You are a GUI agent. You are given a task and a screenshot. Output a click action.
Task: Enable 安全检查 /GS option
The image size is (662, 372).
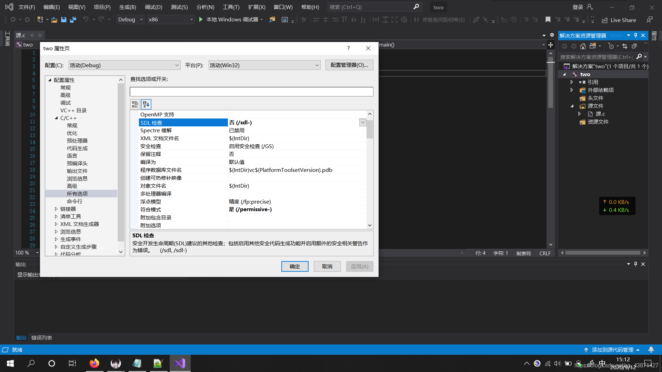click(251, 146)
